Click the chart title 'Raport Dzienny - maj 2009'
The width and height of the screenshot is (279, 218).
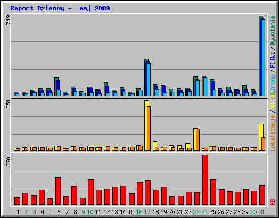point(60,8)
